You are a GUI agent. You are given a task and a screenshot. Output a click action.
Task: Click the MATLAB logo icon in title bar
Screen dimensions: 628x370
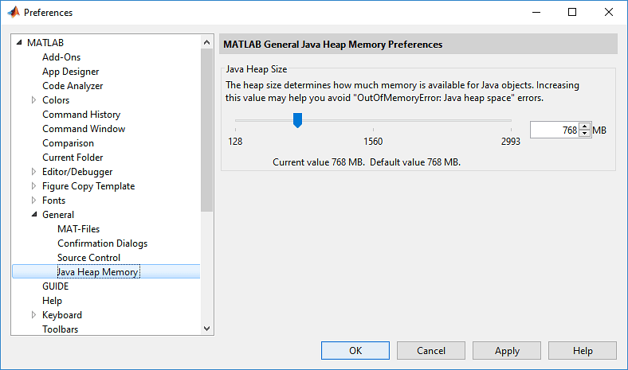click(x=14, y=13)
